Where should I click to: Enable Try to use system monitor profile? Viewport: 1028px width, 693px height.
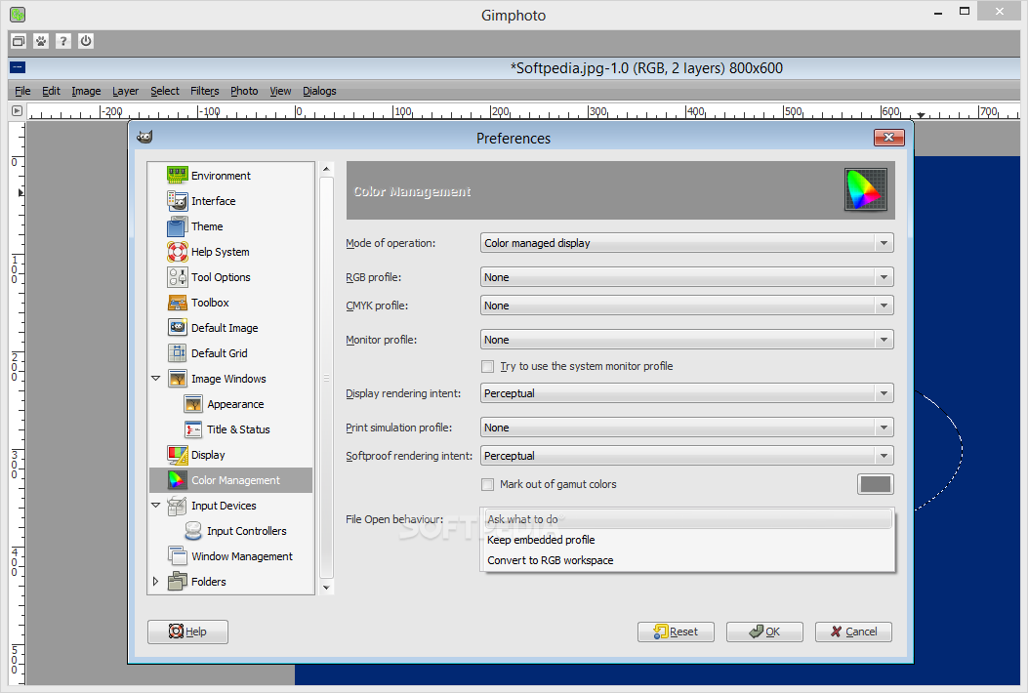point(487,366)
